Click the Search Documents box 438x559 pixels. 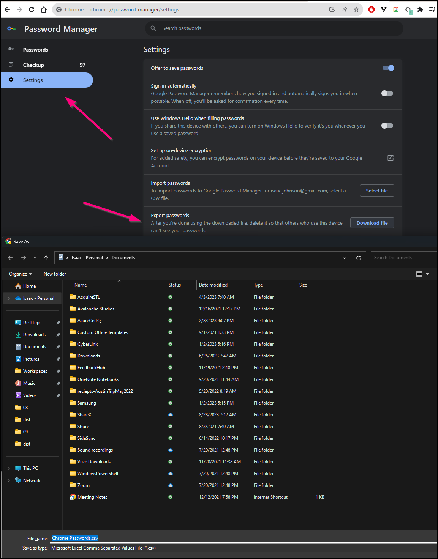pyautogui.click(x=404, y=258)
